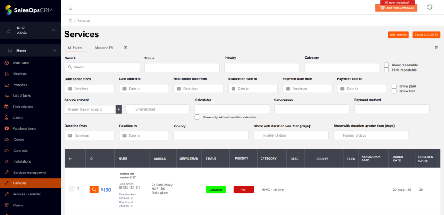Enable the Show repeatable checkbox
This screenshot has width=444, height=215.
[x=386, y=65]
